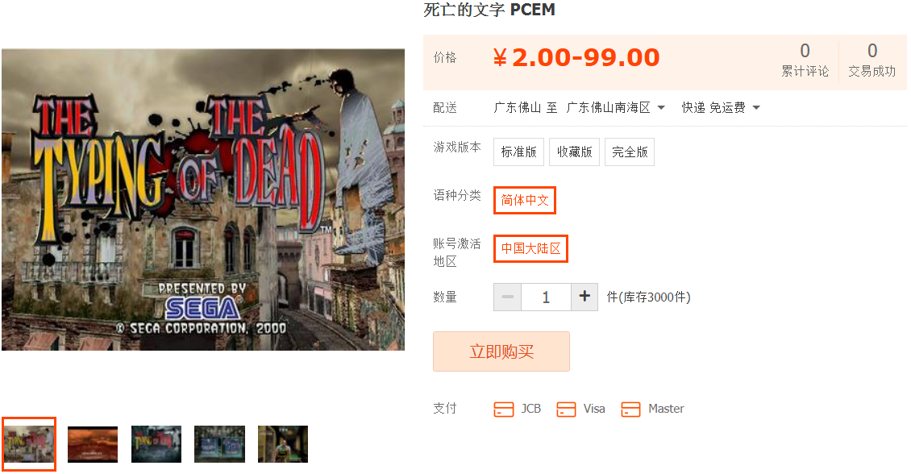Click the quantity input field
Screen dimensions: 911x474
point(546,297)
